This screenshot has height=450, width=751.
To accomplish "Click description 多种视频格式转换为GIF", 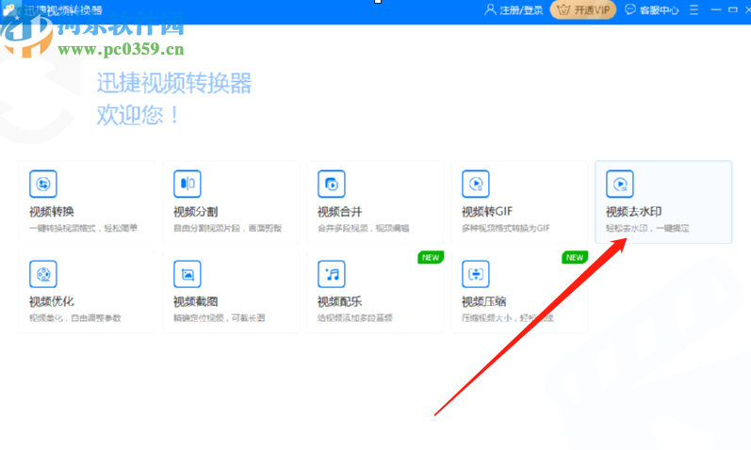I will 506,229.
